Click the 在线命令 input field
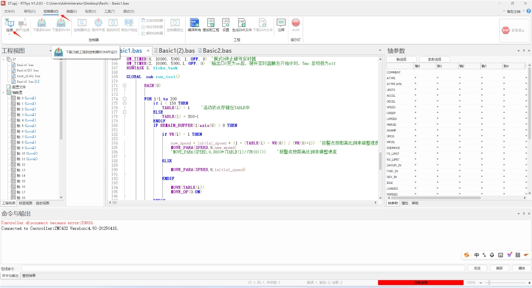The image size is (532, 288). click(243, 268)
